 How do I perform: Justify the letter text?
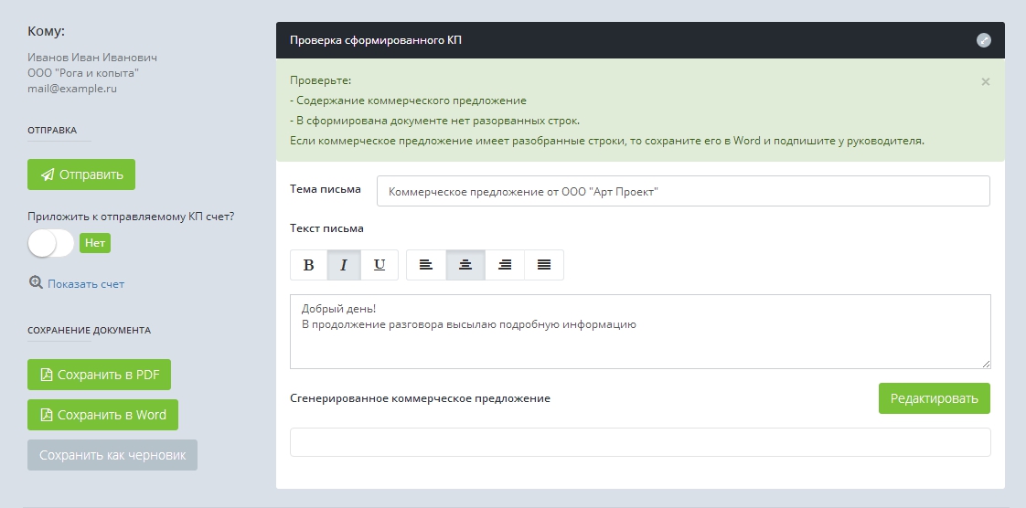click(544, 265)
